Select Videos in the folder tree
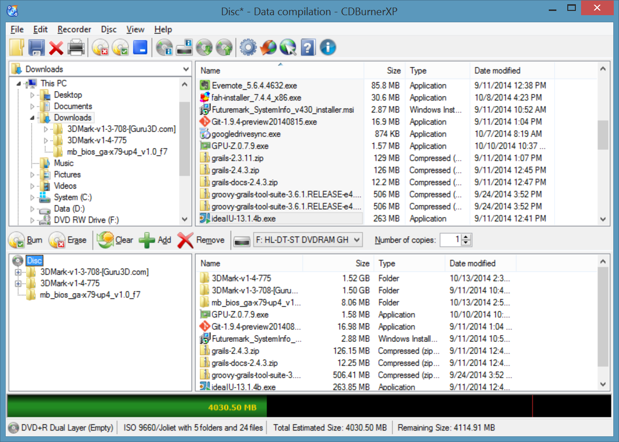 point(65,186)
